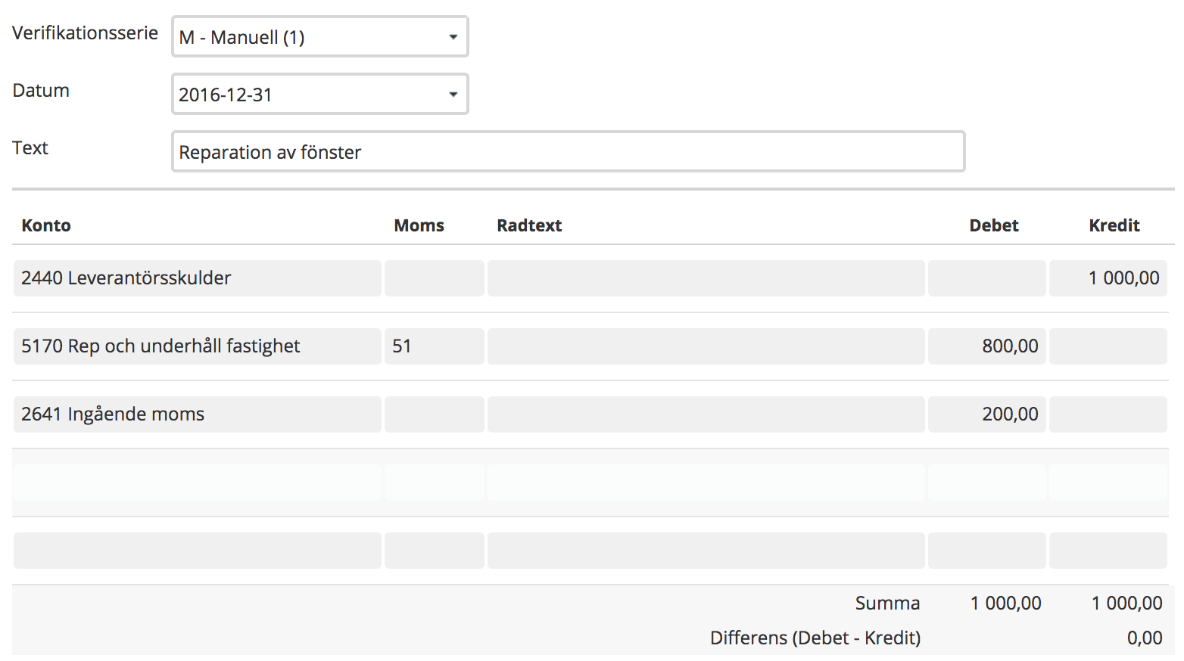This screenshot has height=661, width=1184.
Task: Click empty Debet field in last row
Action: pyautogui.click(x=987, y=551)
